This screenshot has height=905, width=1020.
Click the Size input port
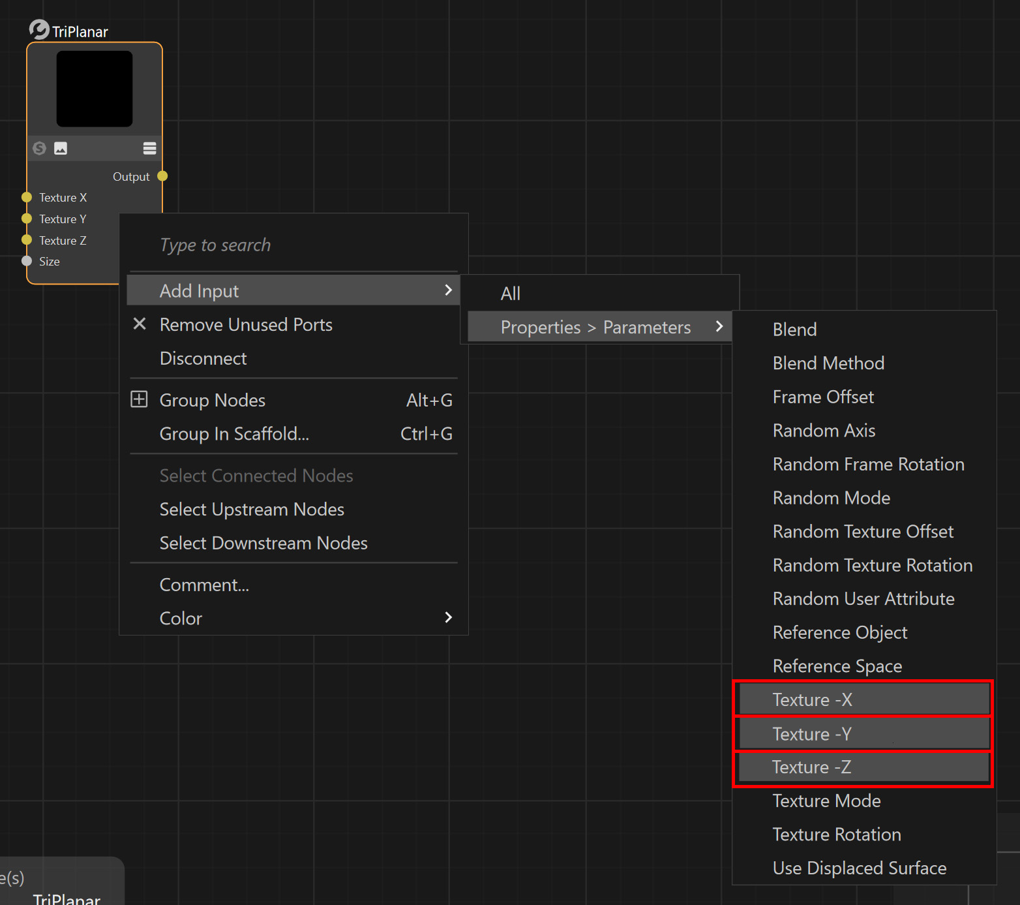tap(27, 261)
